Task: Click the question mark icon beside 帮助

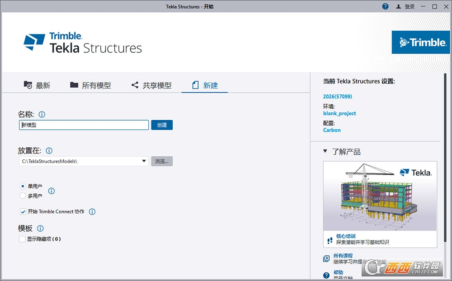Action: (326, 275)
